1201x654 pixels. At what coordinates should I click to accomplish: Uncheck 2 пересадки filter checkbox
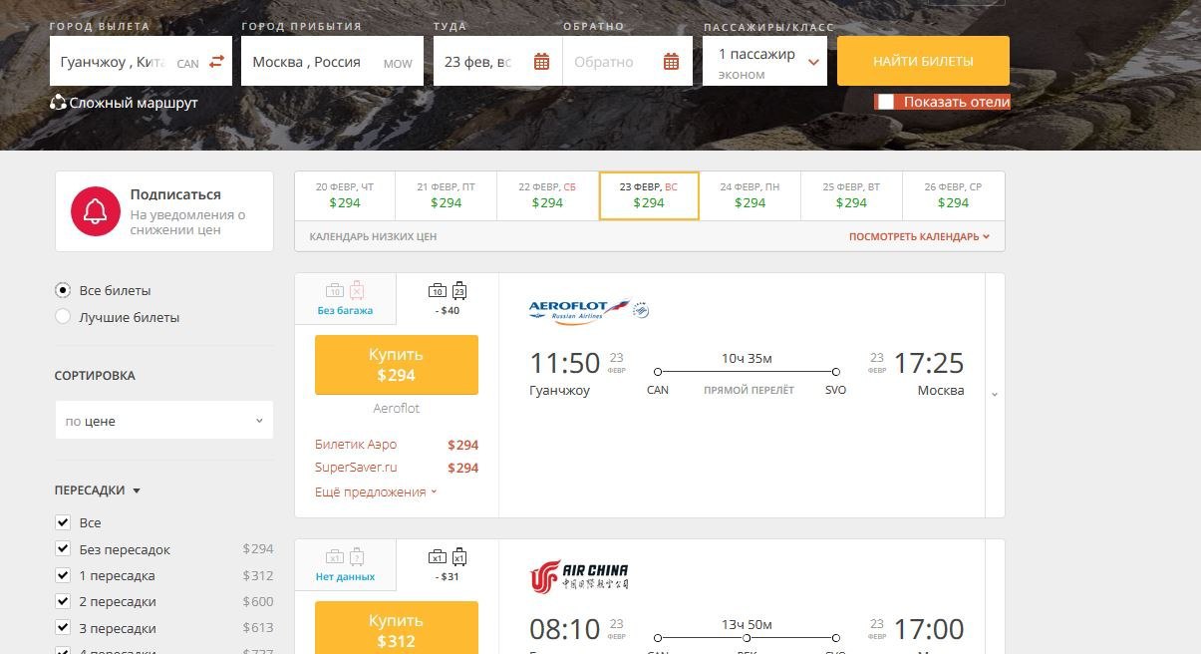63,601
